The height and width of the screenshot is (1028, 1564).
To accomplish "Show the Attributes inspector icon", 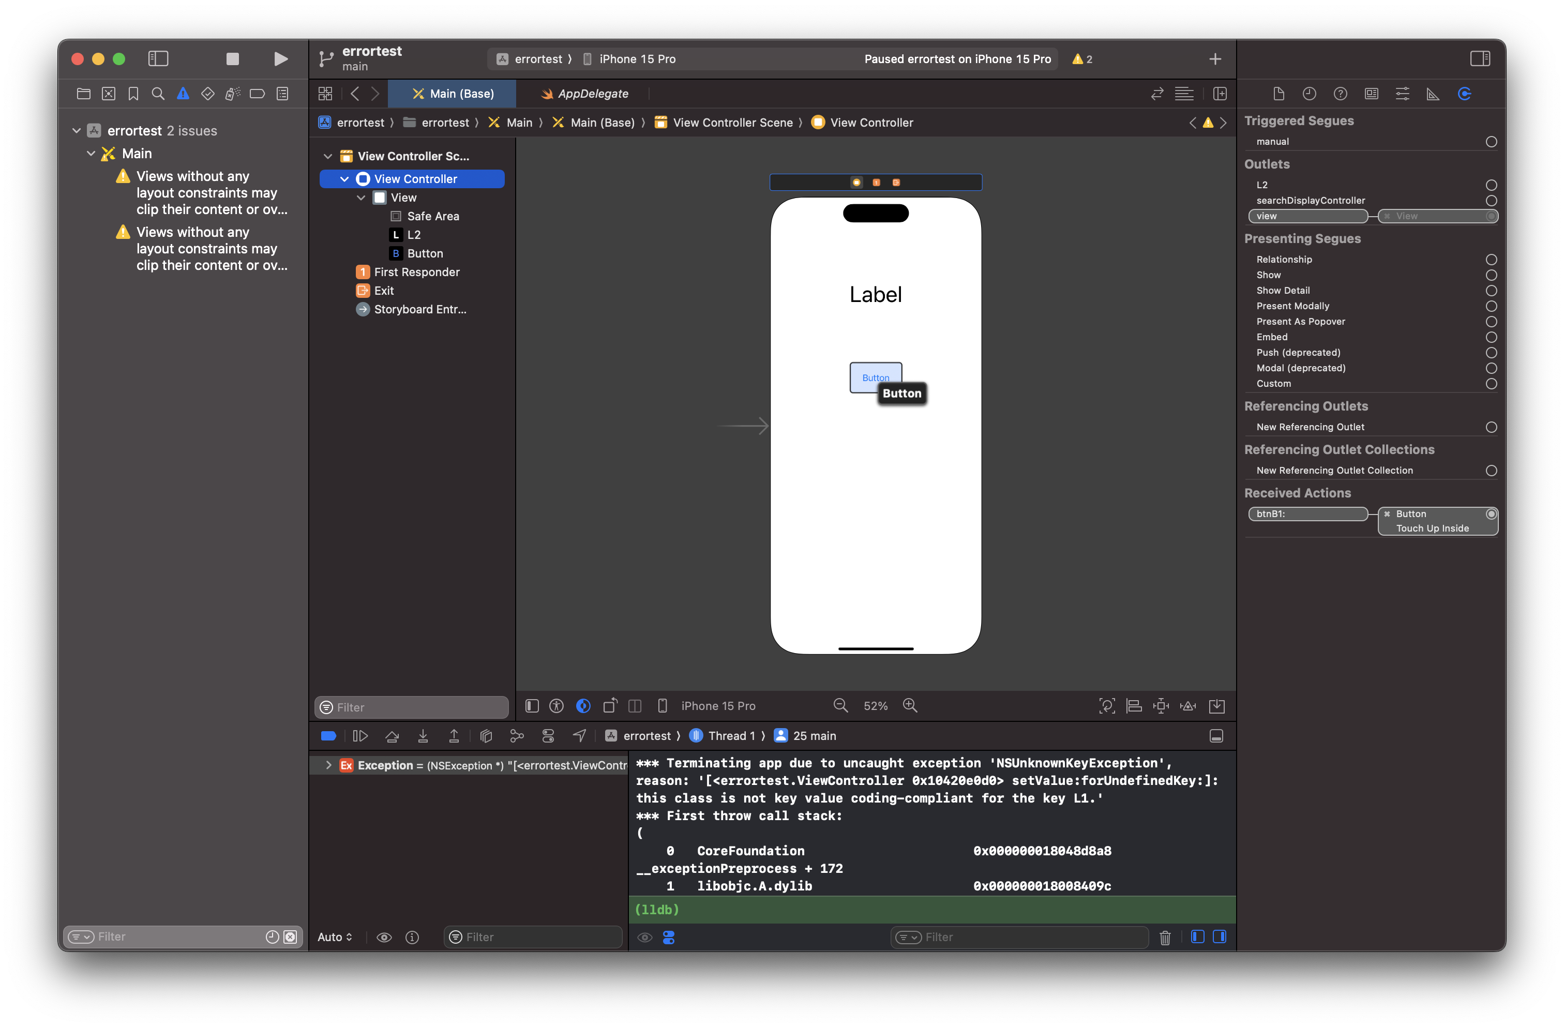I will tap(1402, 94).
